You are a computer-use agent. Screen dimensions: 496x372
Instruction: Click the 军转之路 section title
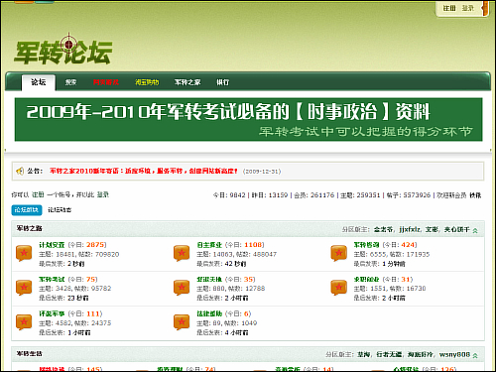point(30,228)
